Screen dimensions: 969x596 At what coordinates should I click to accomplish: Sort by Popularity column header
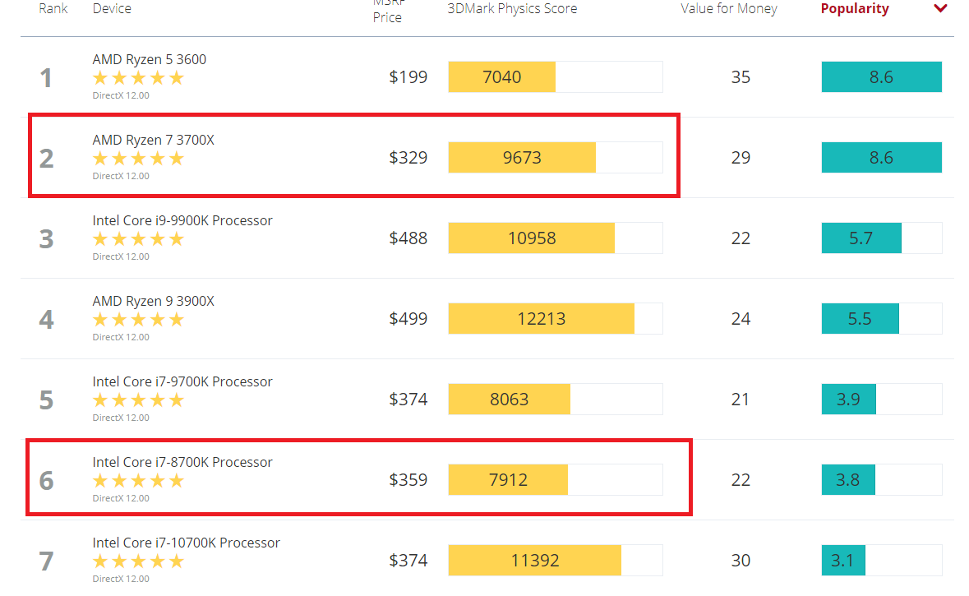point(855,9)
